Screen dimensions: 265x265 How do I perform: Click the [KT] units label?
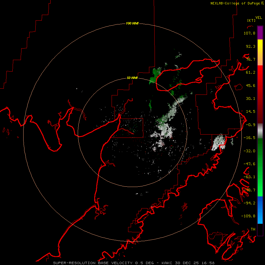click(x=251, y=20)
